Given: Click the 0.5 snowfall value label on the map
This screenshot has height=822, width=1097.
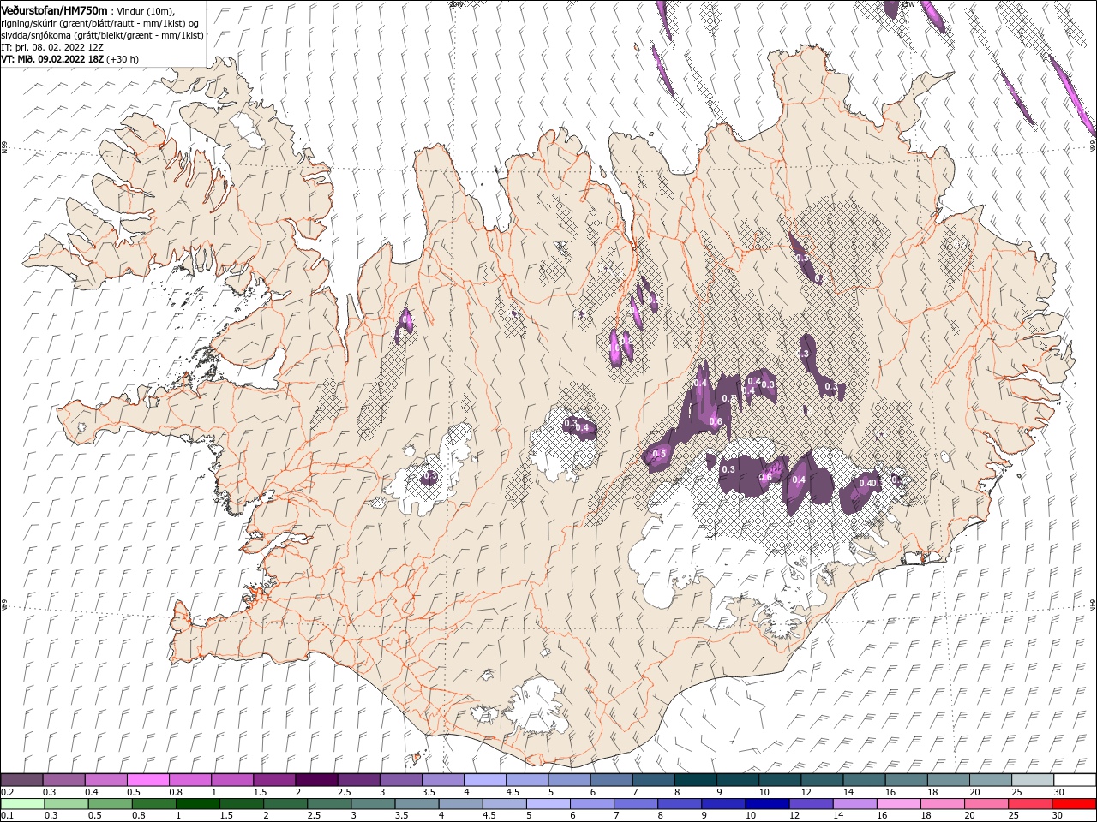Looking at the screenshot, I should point(660,454).
